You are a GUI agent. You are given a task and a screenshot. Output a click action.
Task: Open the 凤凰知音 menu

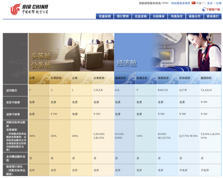[177, 16]
